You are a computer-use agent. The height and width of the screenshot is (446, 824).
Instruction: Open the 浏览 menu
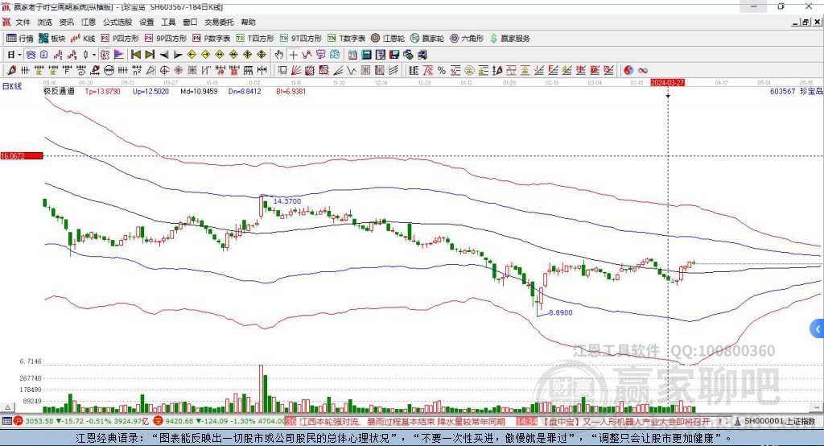click(45, 22)
